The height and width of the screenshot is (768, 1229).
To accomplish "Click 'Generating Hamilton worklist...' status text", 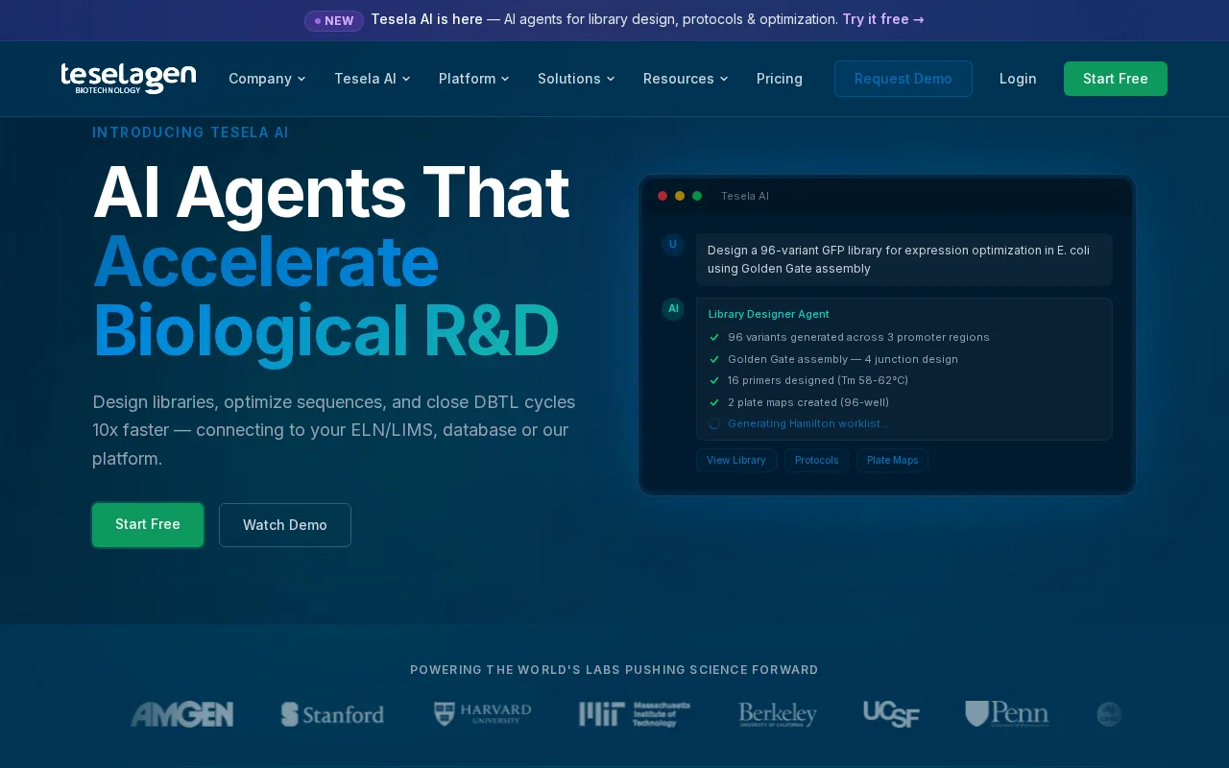I will point(808,423).
